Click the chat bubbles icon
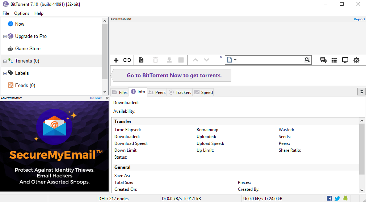The height and width of the screenshot is (202, 366). coord(323,60)
